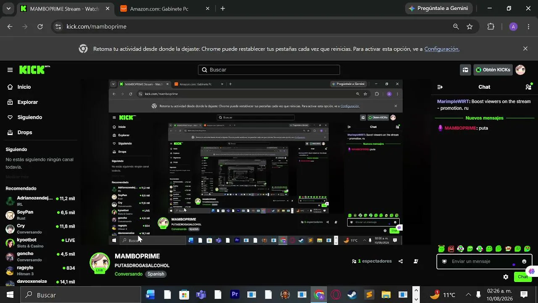538x303 pixels.
Task: Open the chat users list icon
Action: tap(528, 87)
